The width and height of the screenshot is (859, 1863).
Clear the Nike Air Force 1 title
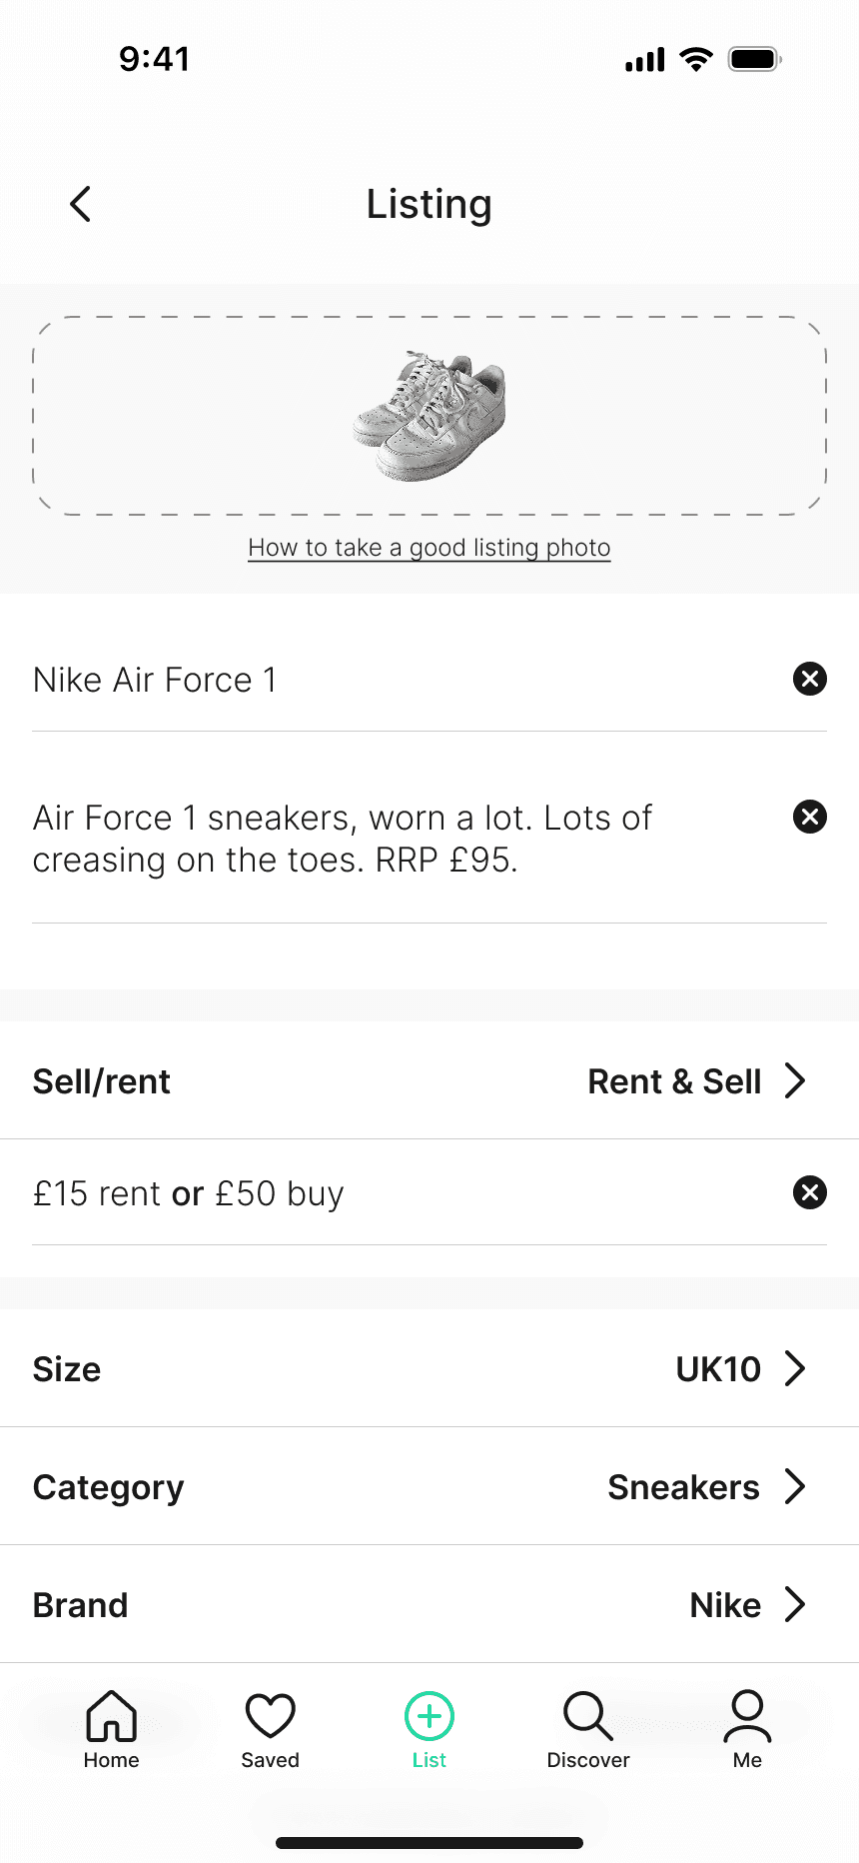coord(809,680)
